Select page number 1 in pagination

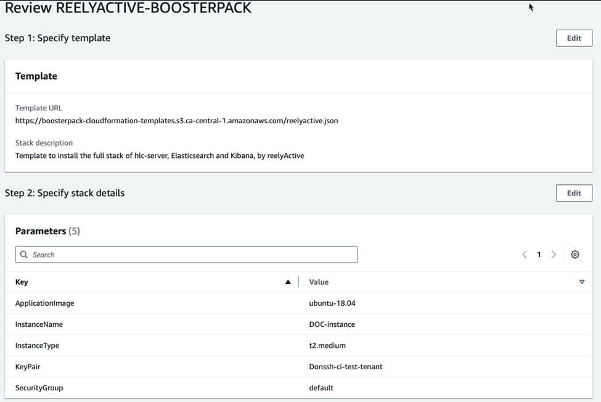coord(539,255)
